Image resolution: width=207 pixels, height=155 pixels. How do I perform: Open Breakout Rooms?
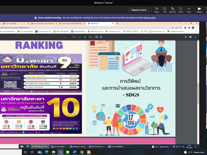(181, 10)
